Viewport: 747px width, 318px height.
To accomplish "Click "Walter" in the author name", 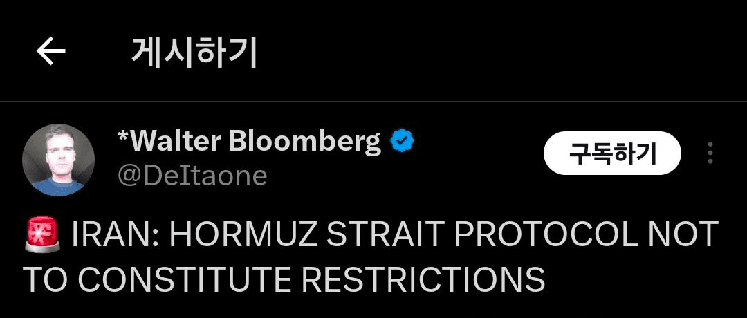I will click(176, 142).
